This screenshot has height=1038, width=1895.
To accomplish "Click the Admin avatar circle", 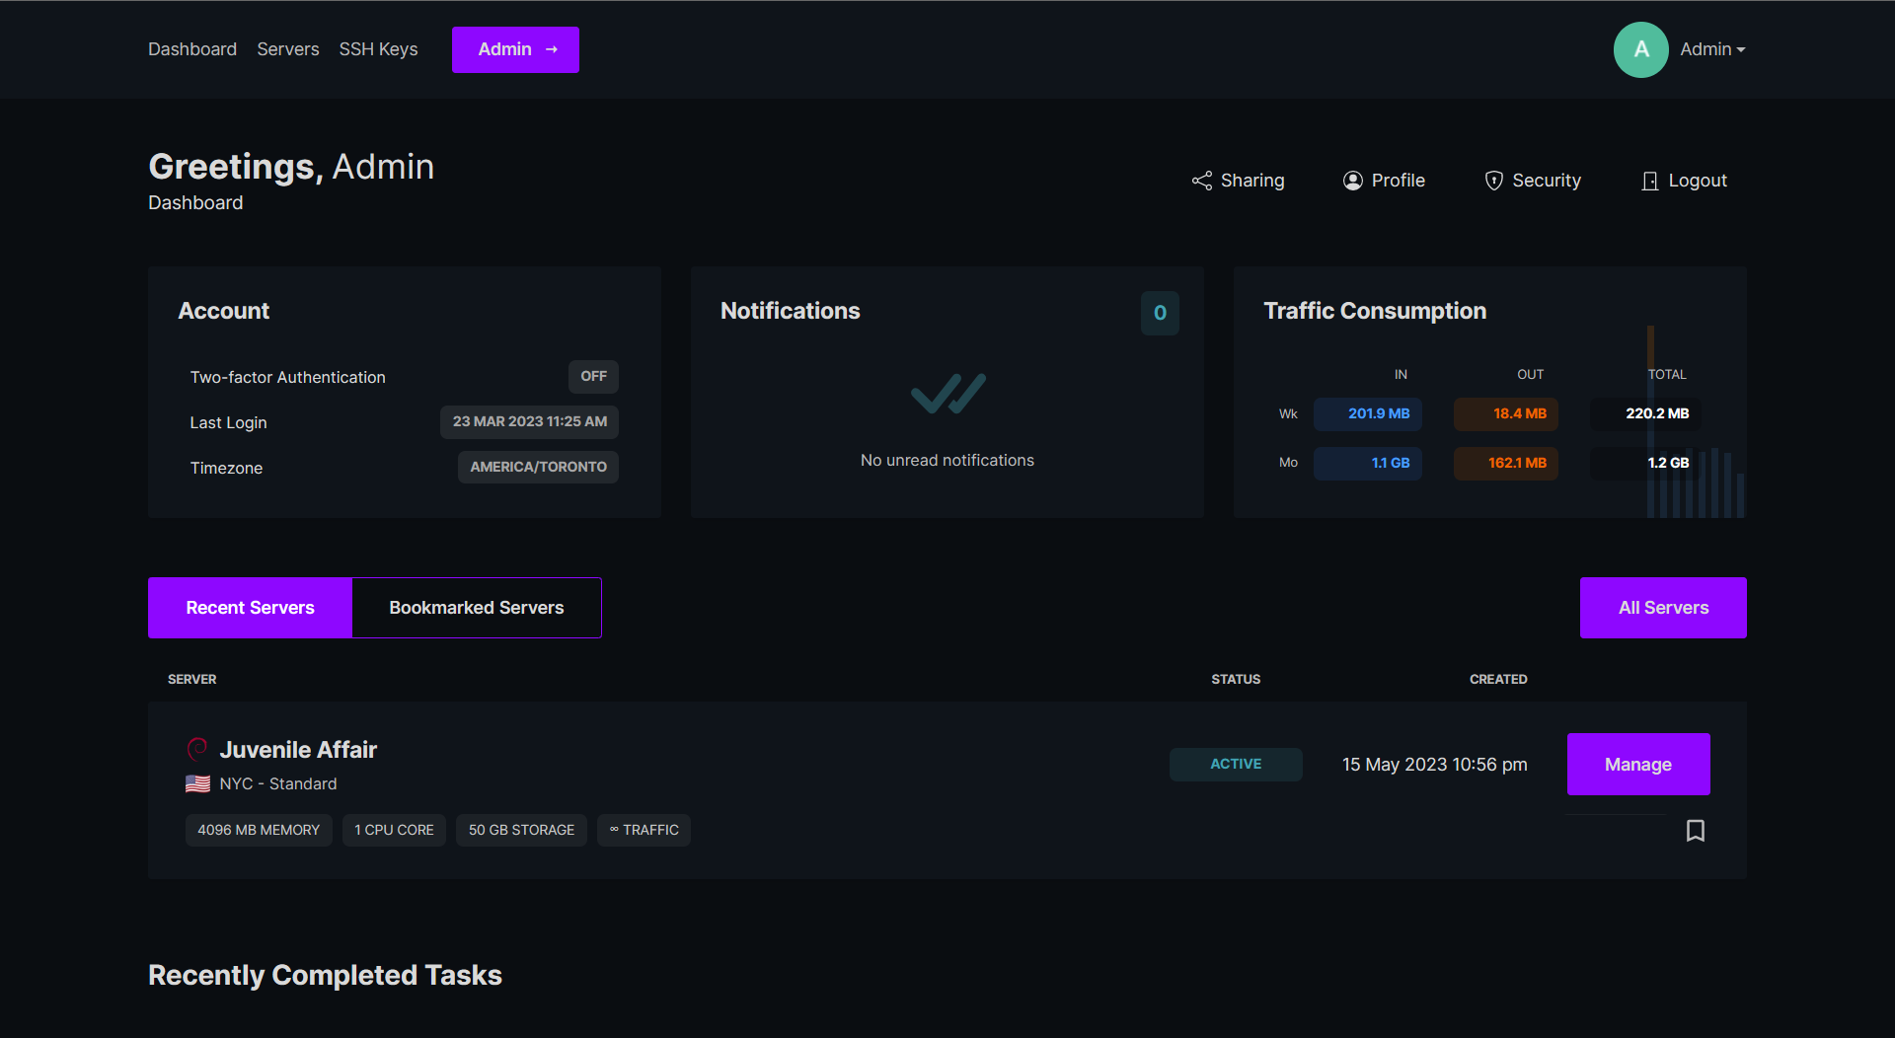I will [x=1639, y=49].
